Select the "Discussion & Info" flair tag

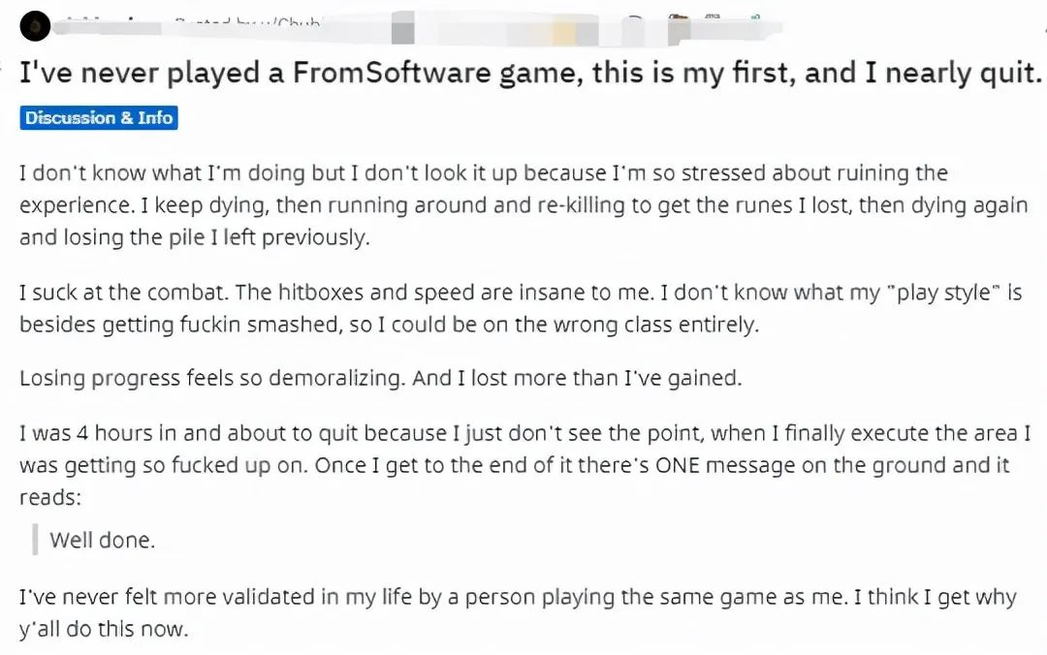point(99,118)
